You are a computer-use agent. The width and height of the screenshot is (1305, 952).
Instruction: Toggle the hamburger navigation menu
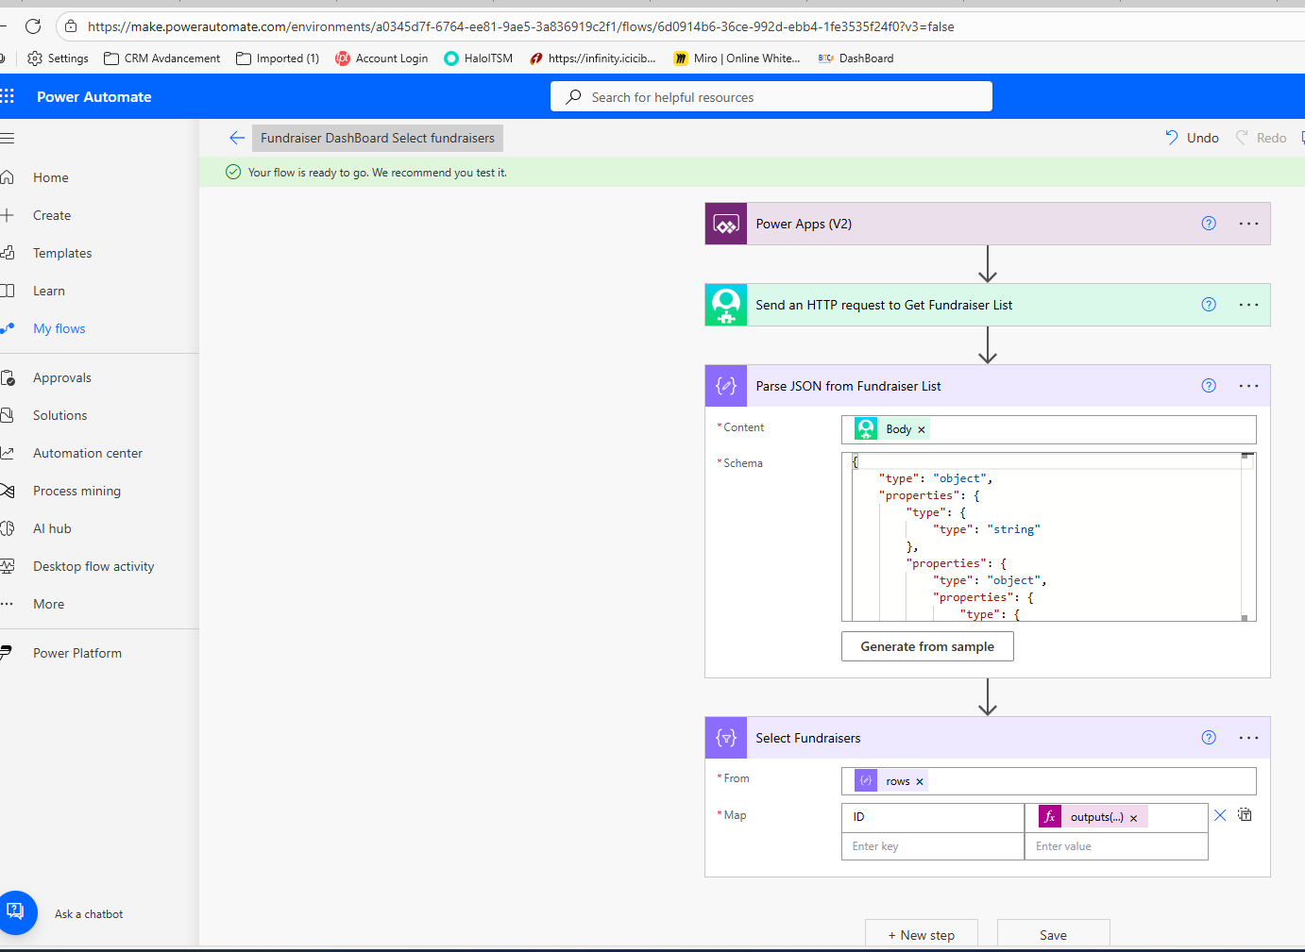(x=8, y=138)
